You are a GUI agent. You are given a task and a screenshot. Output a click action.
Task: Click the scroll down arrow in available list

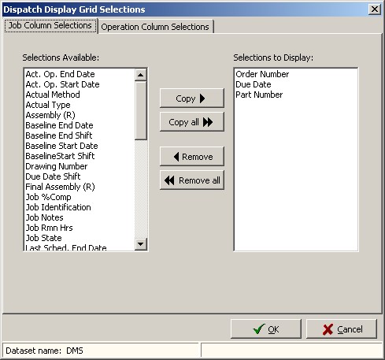coord(141,244)
